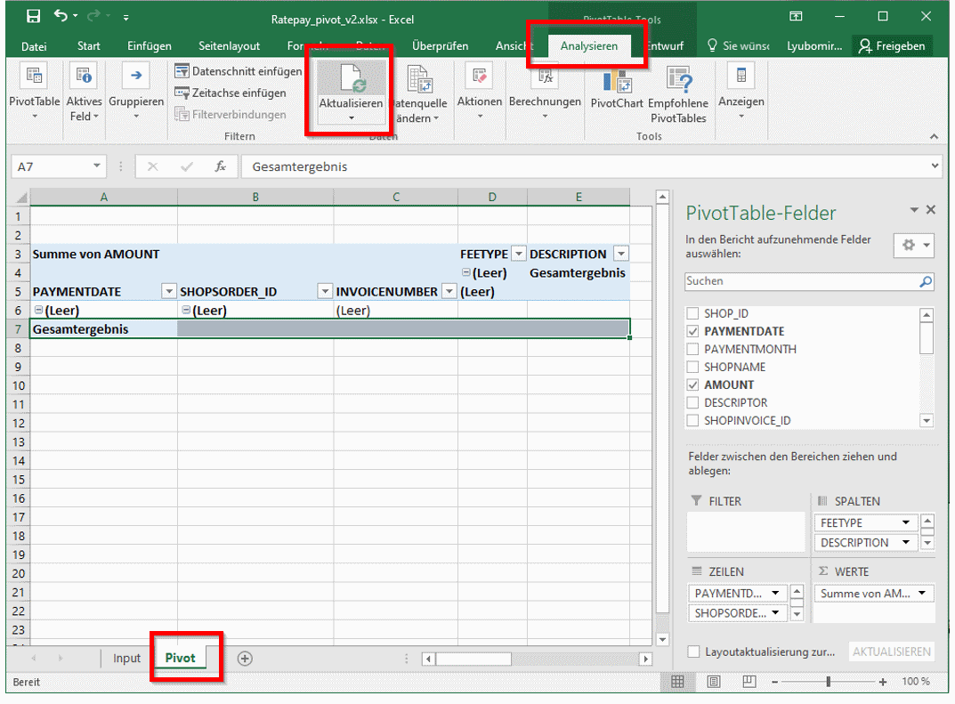Viewport: 955px width, 704px height.
Task: Uncheck the PAYMENTDATE field
Action: point(693,331)
